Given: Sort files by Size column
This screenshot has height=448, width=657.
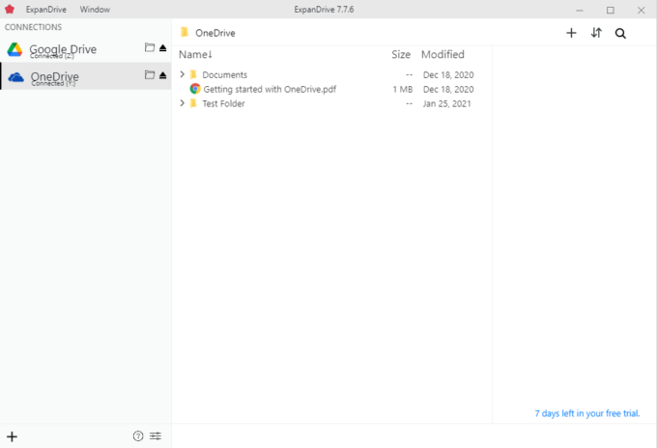Looking at the screenshot, I should [x=401, y=54].
